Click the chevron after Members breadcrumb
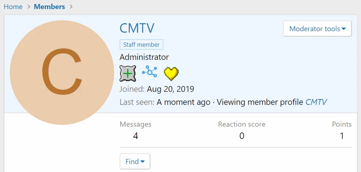Viewport: 361px width, 172px height. coord(71,7)
